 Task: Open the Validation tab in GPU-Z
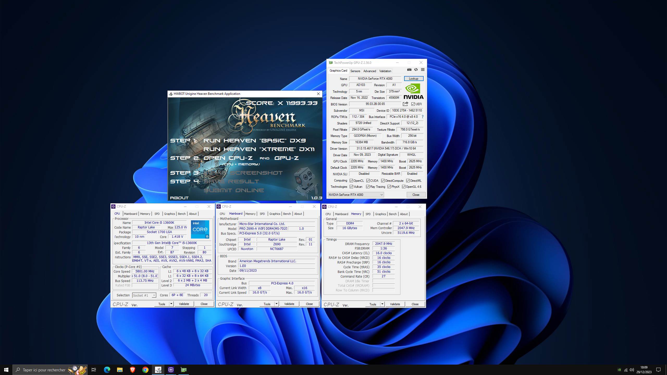click(385, 71)
